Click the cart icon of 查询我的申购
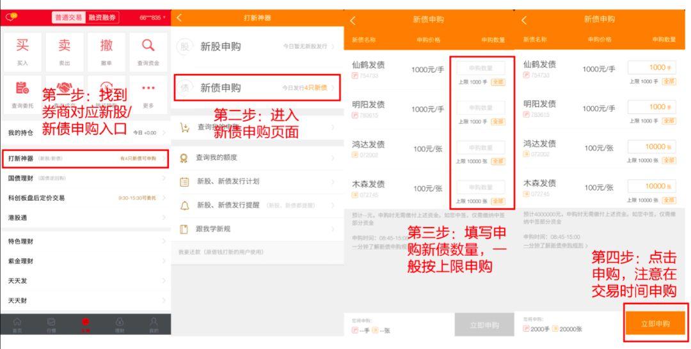691x349 pixels. [185, 127]
